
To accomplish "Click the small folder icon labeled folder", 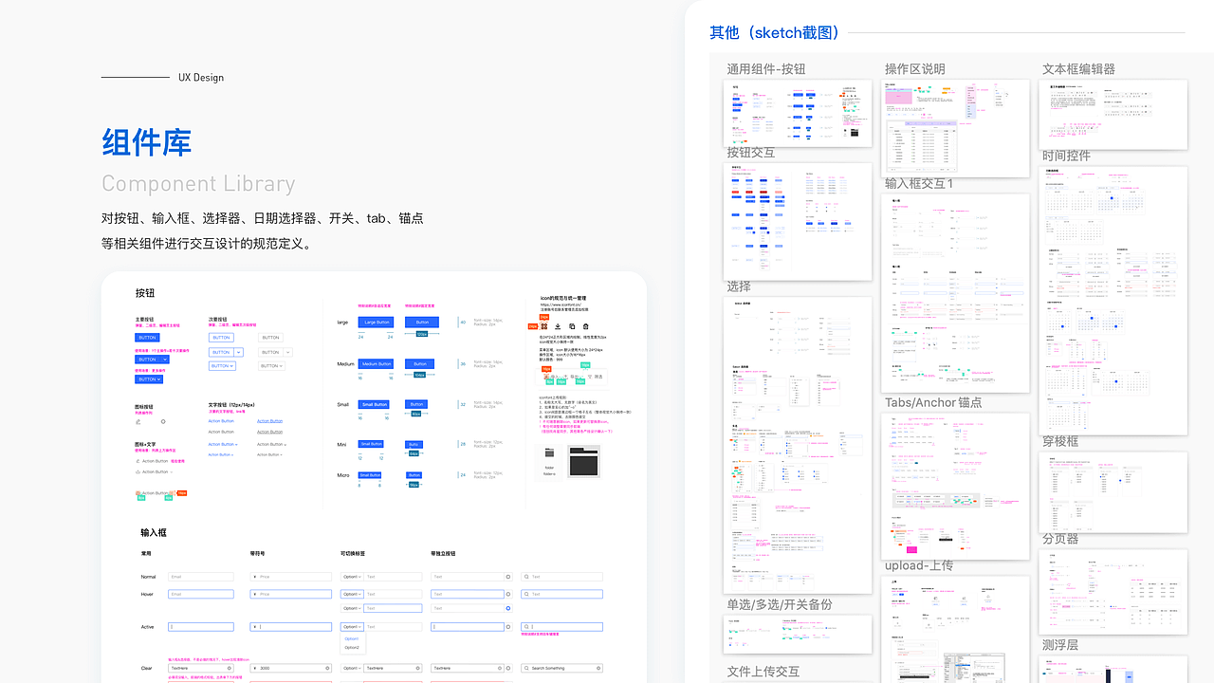I will coord(549,452).
